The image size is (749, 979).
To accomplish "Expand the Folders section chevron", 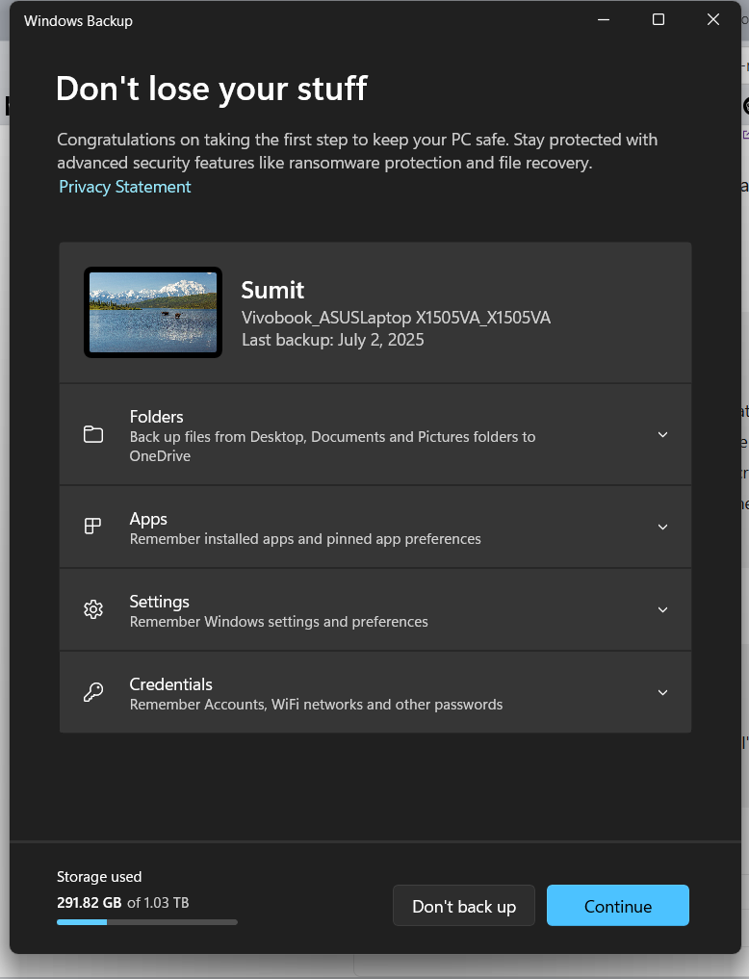I will click(663, 434).
